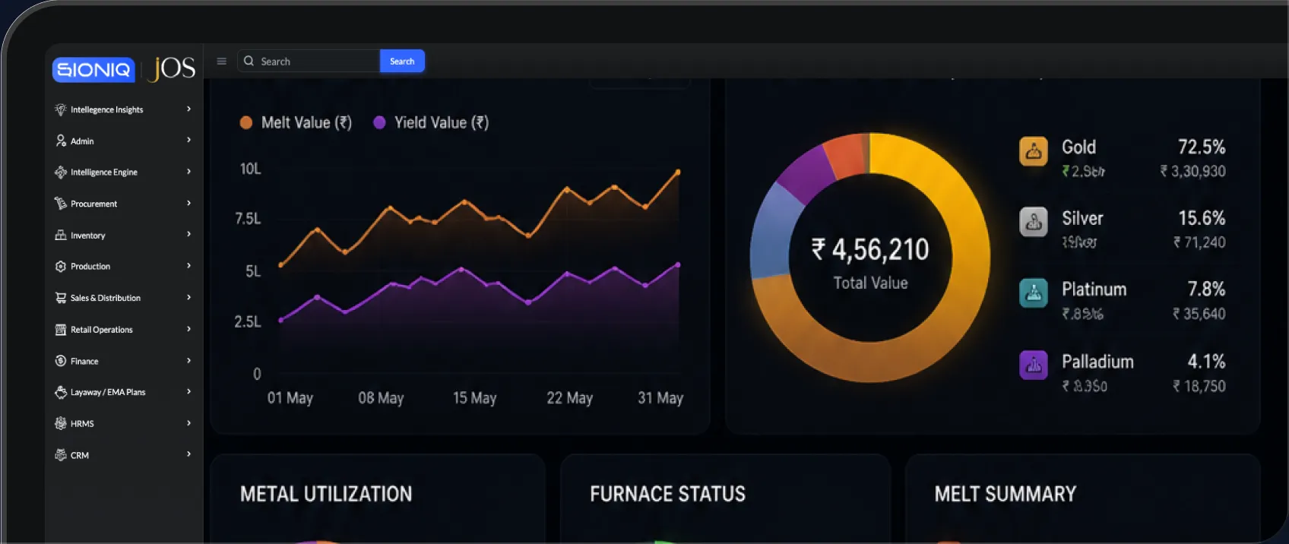
Task: Open the Intellegence Insights menu item
Action: tap(123, 109)
